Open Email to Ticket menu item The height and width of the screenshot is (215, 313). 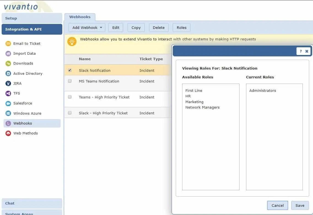[x=27, y=43]
